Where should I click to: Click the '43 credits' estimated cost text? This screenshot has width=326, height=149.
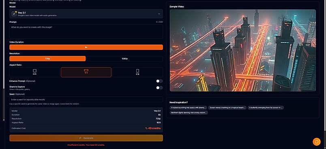pos(154,128)
